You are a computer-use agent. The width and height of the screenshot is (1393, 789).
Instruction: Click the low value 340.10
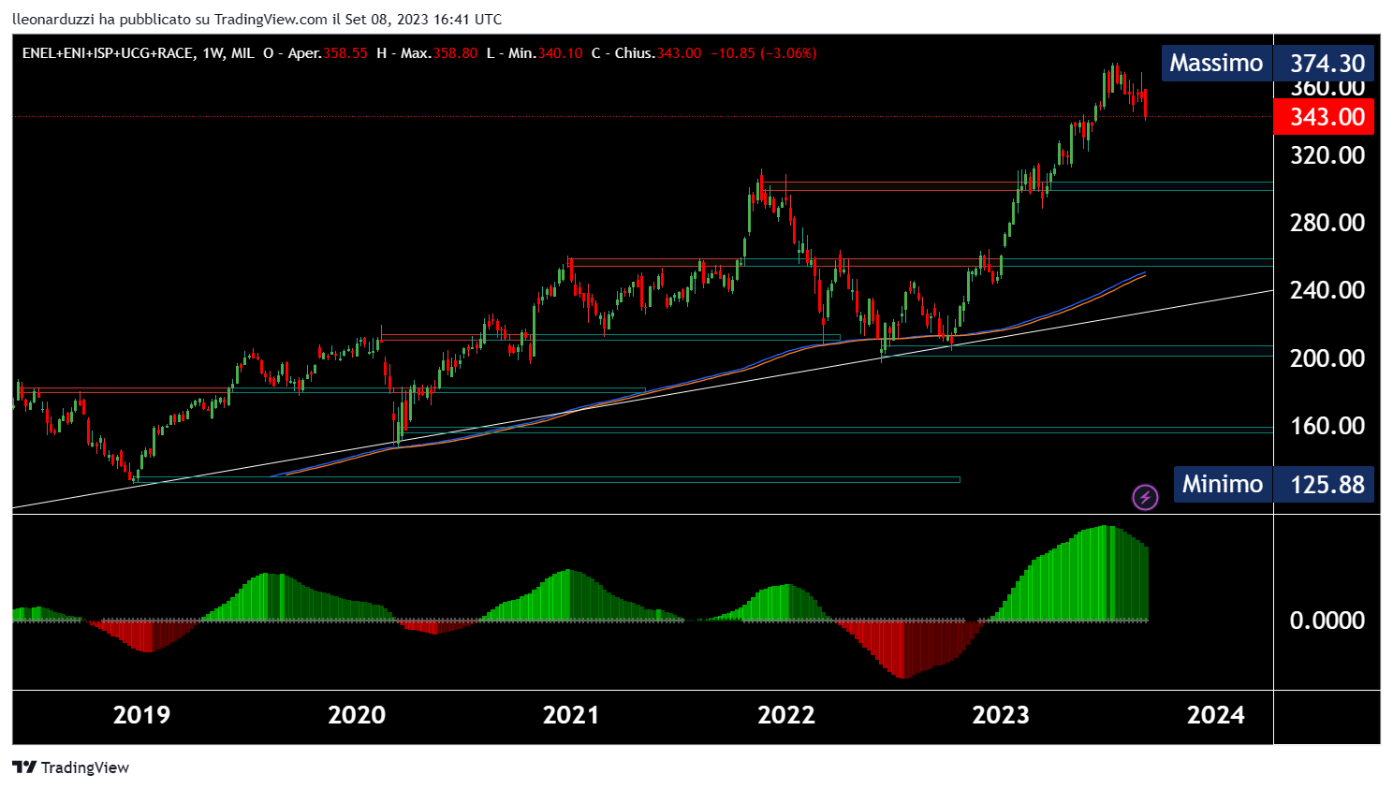click(x=560, y=53)
